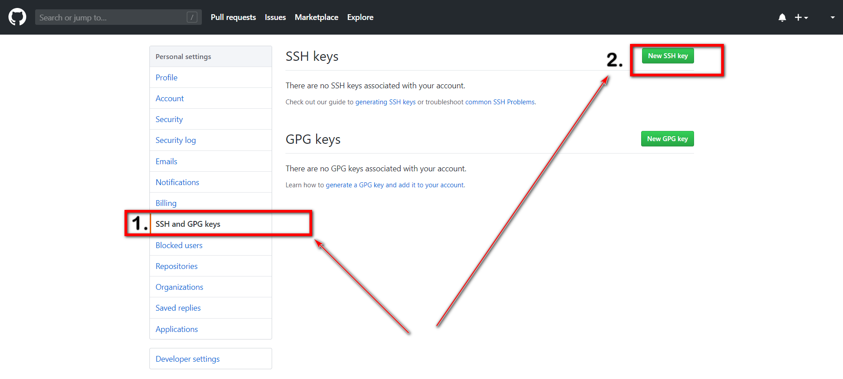Open the plus create-new dropdown
The image size is (843, 379).
click(x=801, y=17)
